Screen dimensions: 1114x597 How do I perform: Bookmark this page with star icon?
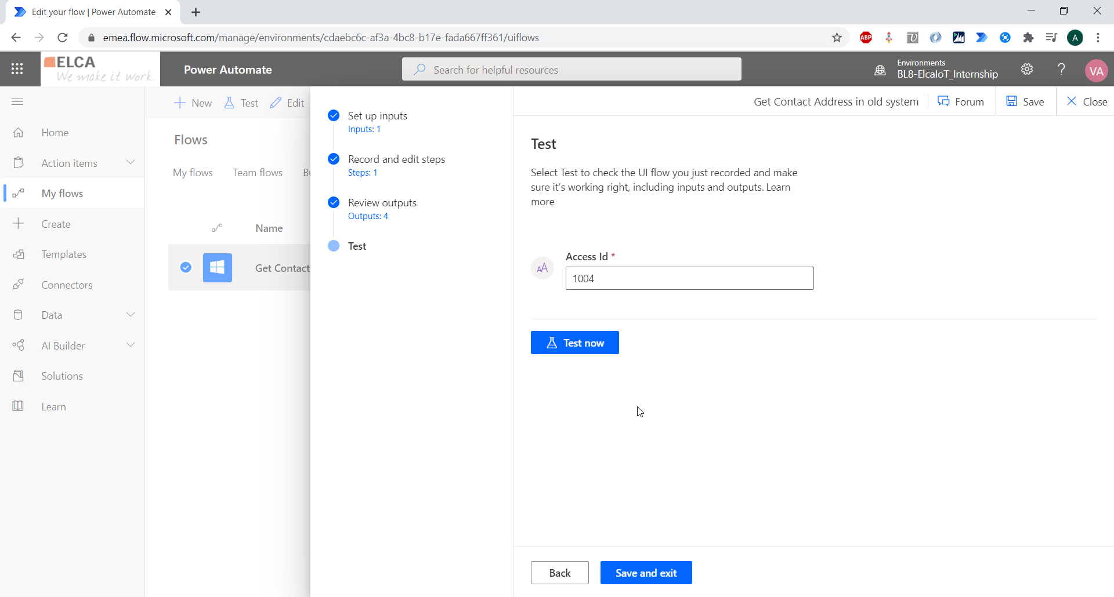point(837,38)
